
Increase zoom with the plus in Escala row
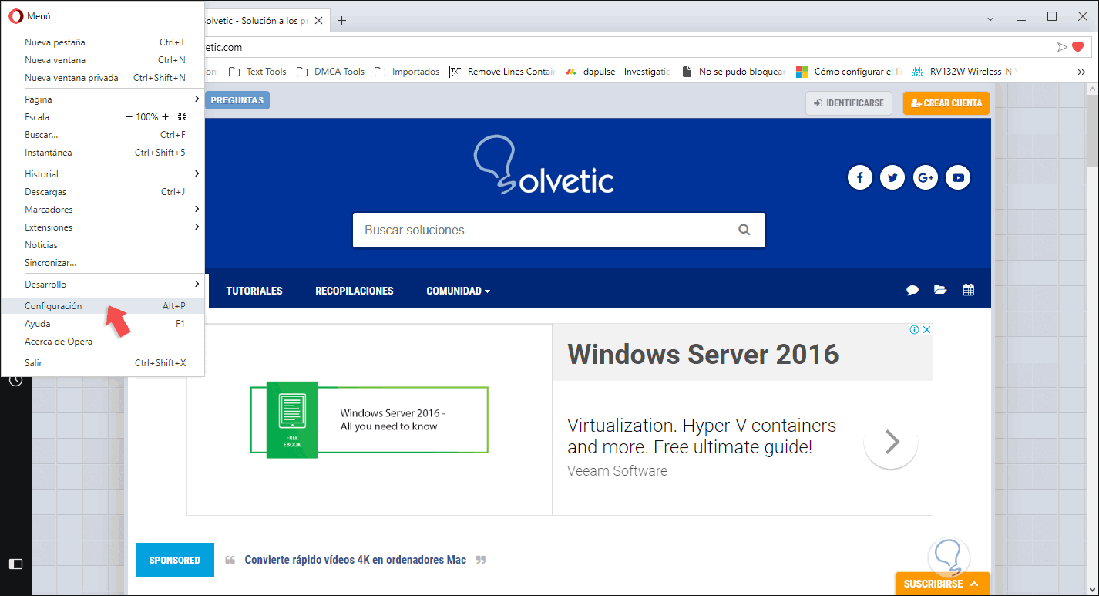[x=165, y=117]
